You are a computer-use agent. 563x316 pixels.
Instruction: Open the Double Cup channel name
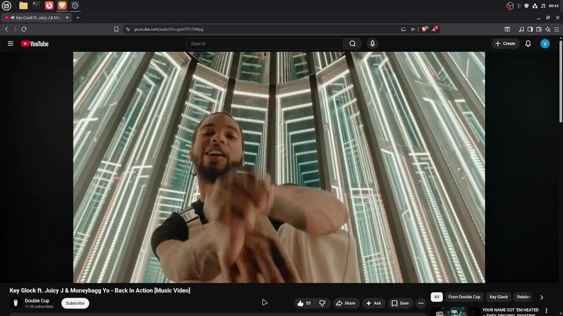click(x=37, y=301)
